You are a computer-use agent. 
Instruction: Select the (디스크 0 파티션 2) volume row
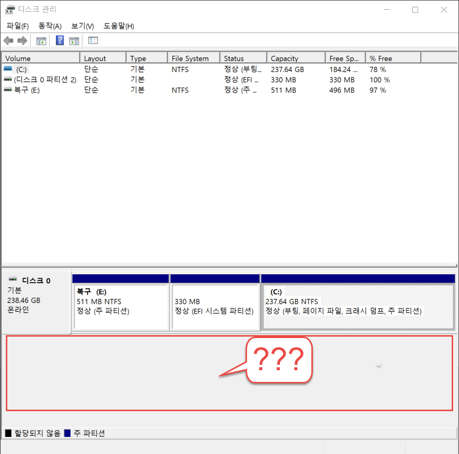[x=229, y=79]
